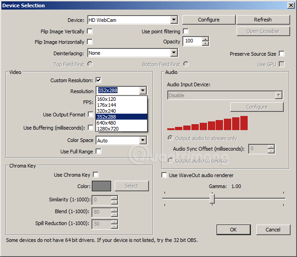
Task: Decrease the Opacity spinner value
Action: [205, 43]
